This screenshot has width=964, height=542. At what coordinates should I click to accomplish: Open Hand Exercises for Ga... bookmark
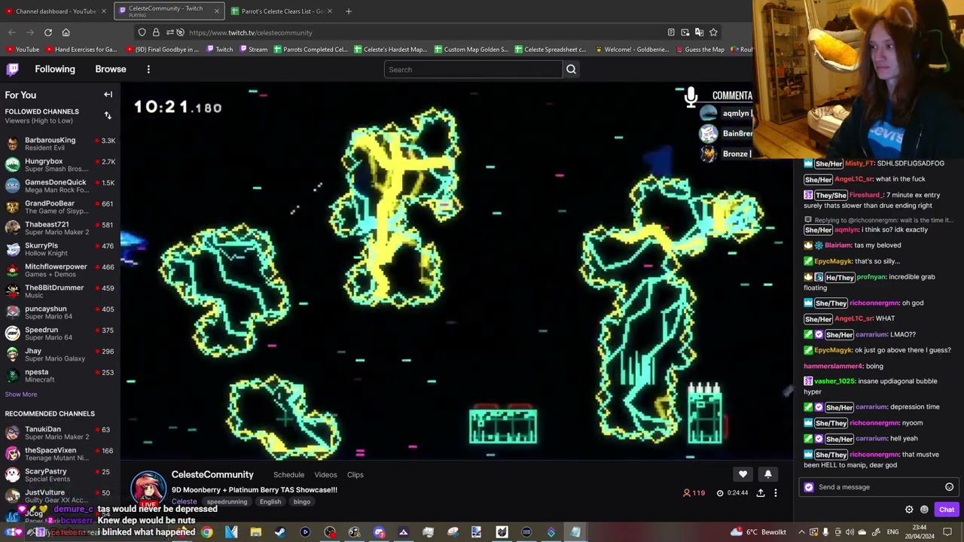(81, 50)
